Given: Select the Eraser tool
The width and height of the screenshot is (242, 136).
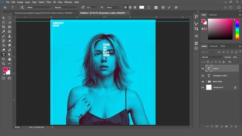Looking at the screenshot, I should pyautogui.click(x=9, y=41).
